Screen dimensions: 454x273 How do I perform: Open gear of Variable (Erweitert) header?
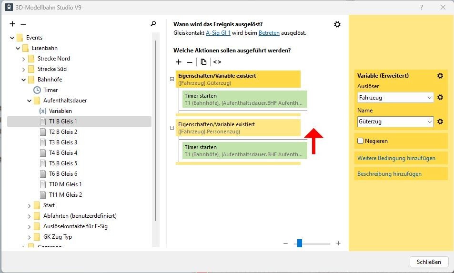pos(440,76)
